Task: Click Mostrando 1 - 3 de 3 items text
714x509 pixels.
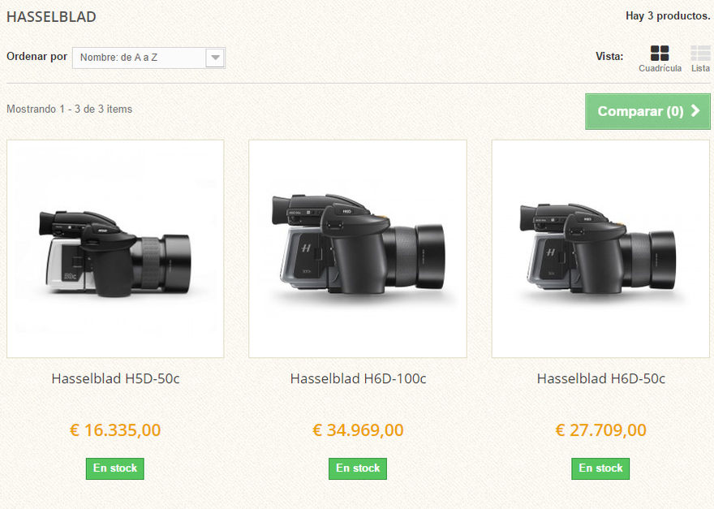Action: point(69,110)
